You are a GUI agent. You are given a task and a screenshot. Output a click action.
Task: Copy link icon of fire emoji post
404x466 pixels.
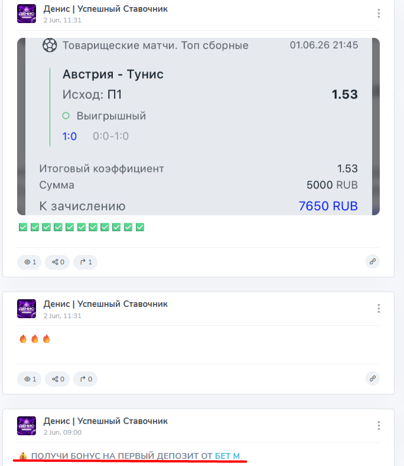click(373, 378)
